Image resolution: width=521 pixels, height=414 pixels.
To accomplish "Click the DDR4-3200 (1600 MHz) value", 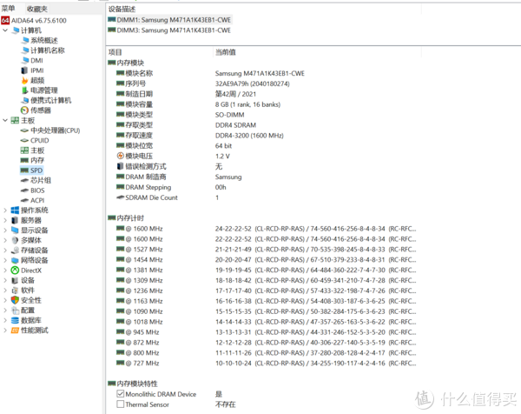I will tap(249, 136).
